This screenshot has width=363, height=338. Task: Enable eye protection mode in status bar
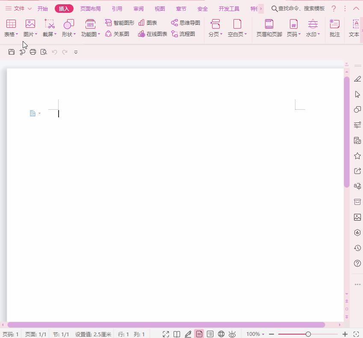[232, 334]
